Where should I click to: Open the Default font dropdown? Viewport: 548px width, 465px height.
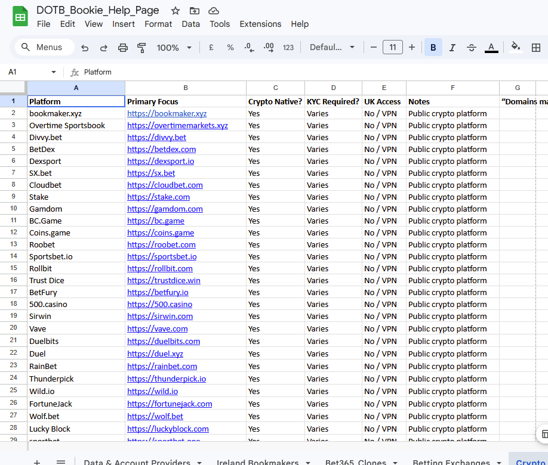tap(332, 47)
